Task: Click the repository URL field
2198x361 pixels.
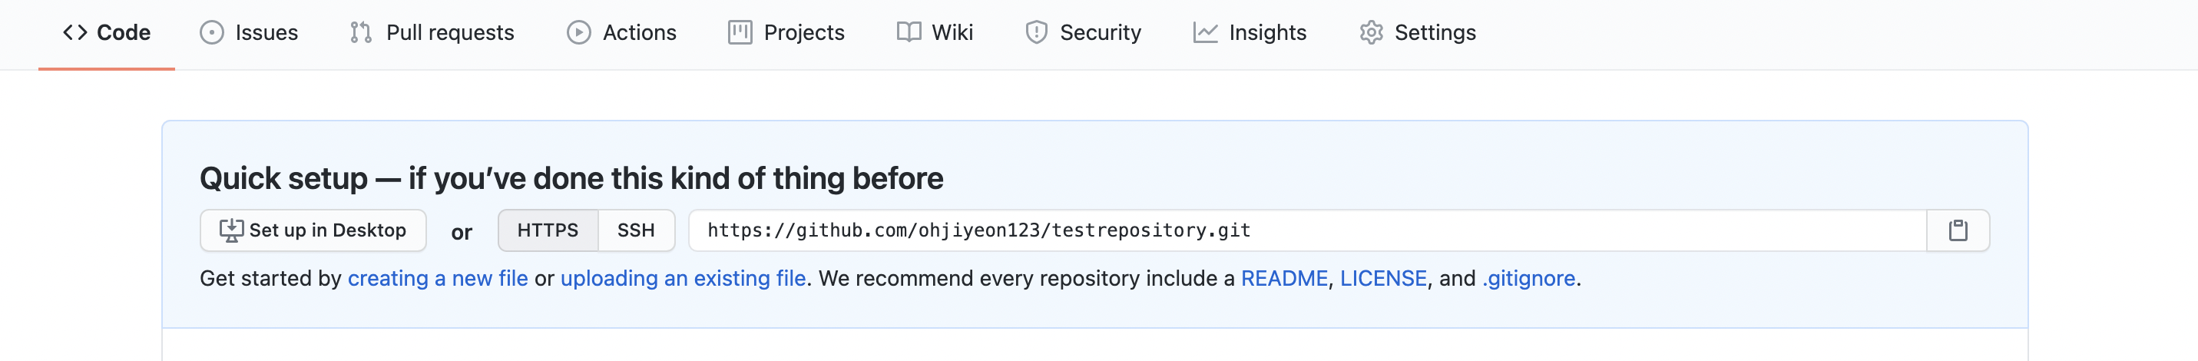Action: click(1308, 230)
